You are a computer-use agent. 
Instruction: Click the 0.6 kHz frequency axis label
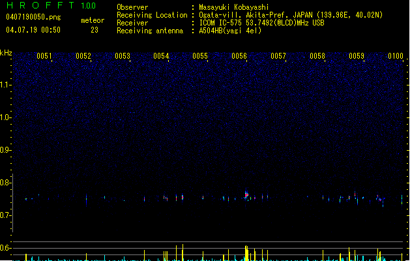pos(5,248)
